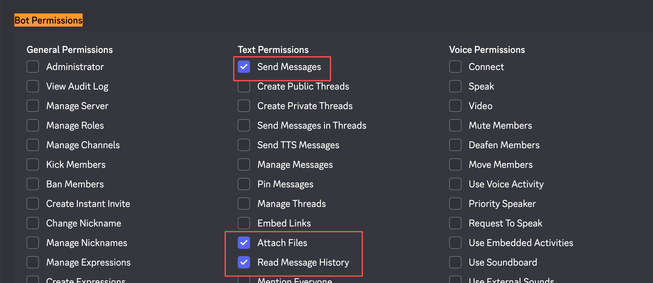Check the Send TTS Messages box
The image size is (653, 283).
(244, 145)
